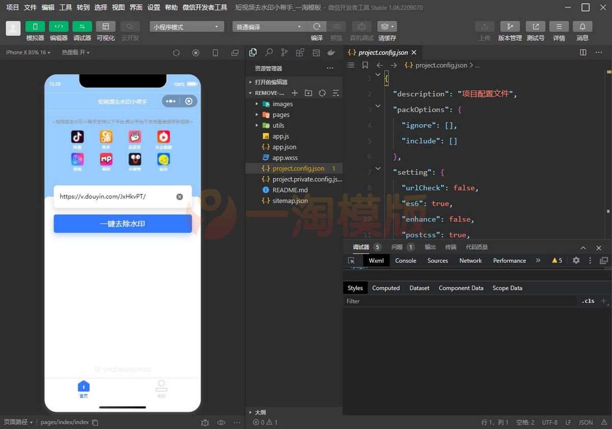This screenshot has width=612, height=429.
Task: Click the Docker whale icon
Action: (x=331, y=52)
